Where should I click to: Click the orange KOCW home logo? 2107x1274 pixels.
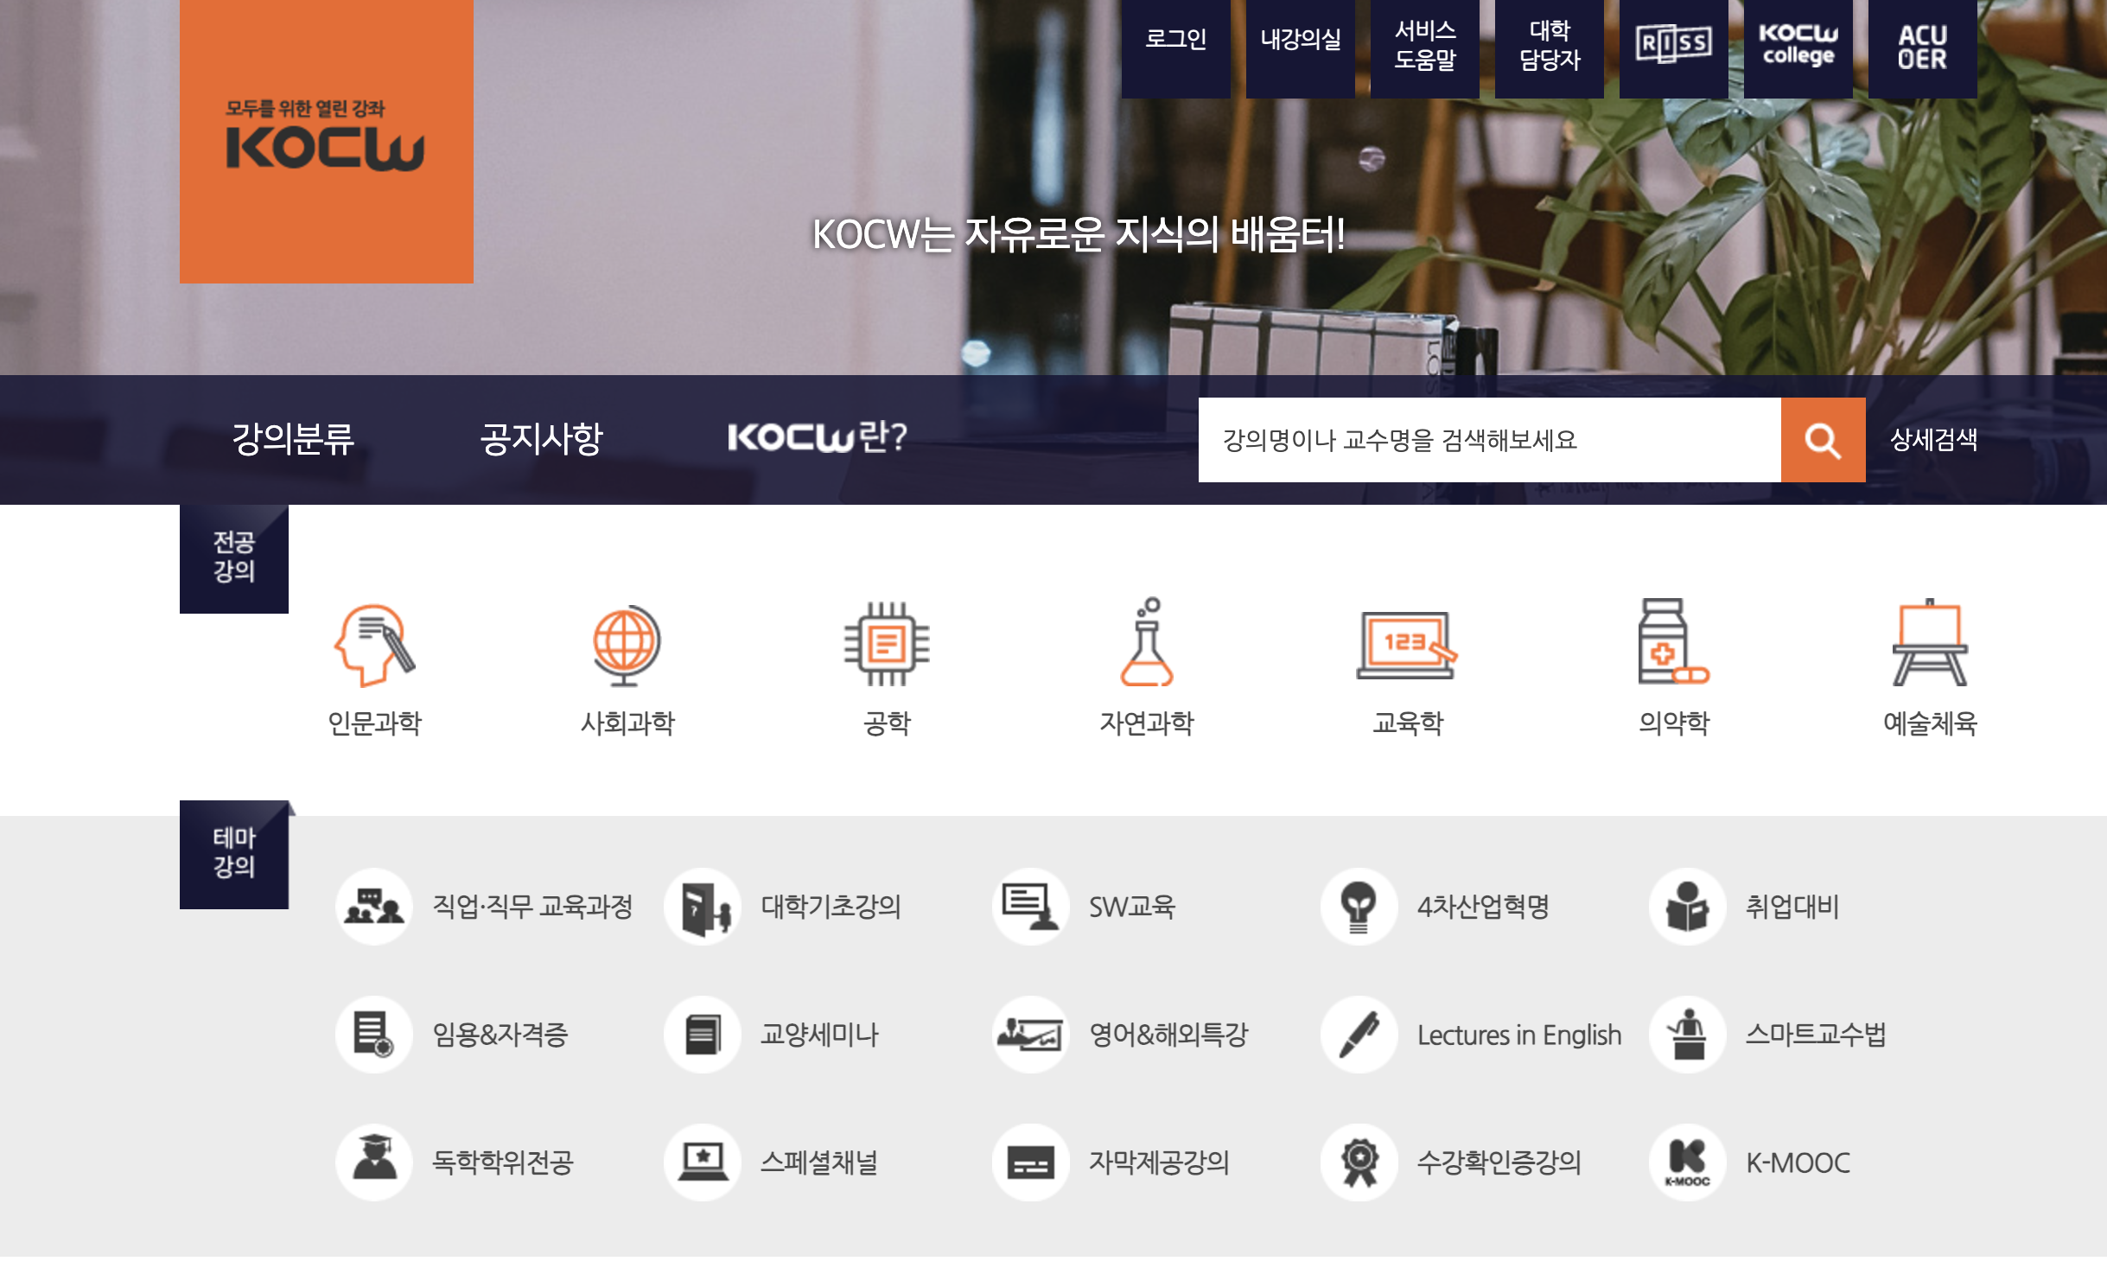[326, 141]
